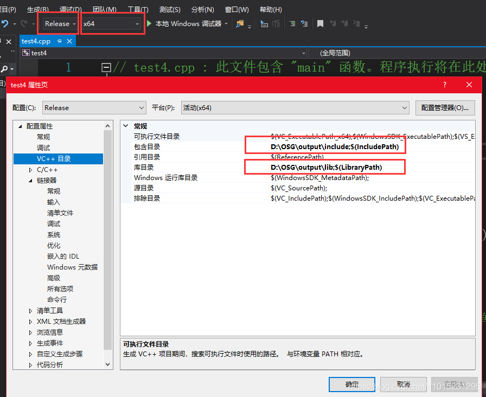Open the 帮助(H) menu
Screen dimensions: 486x397
click(271, 10)
